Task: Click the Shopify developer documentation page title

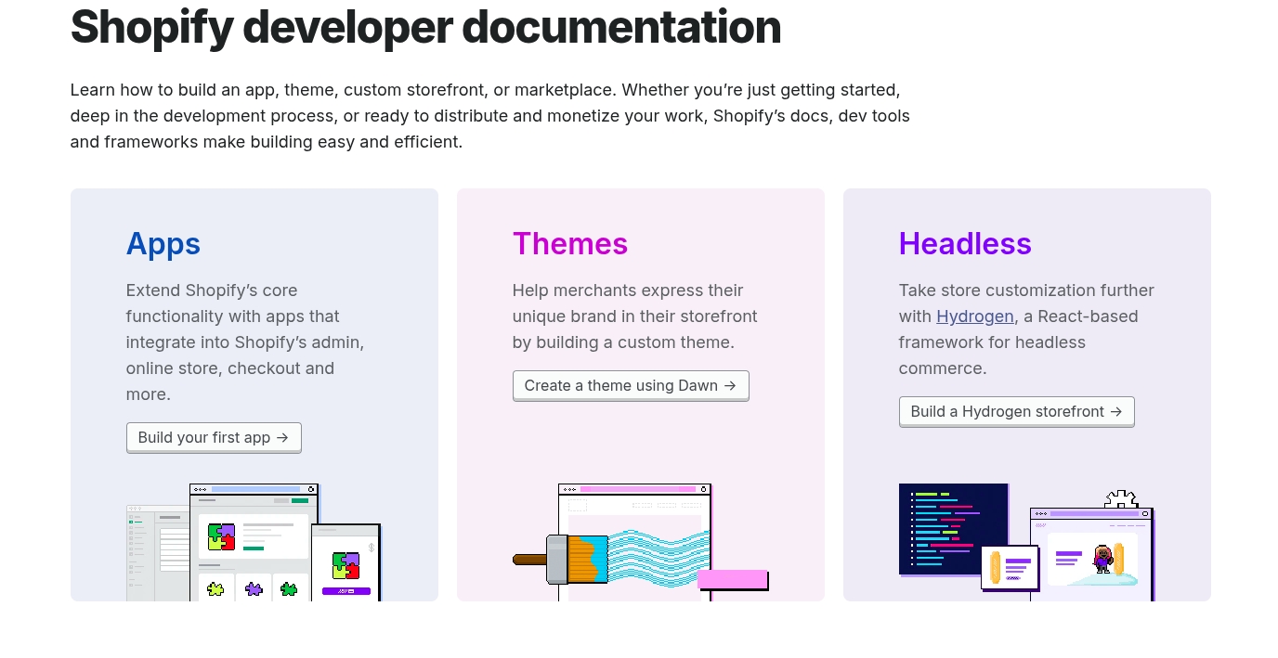Action: point(425,27)
